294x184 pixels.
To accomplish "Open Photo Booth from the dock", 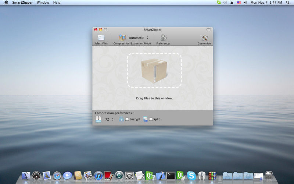I will (108, 176).
